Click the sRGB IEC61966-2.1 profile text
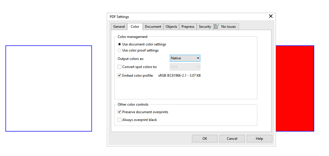The height and width of the screenshot is (156, 329). click(179, 76)
